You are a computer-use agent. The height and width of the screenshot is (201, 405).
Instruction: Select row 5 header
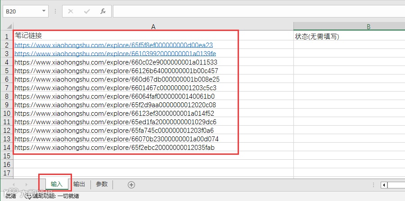(7, 70)
